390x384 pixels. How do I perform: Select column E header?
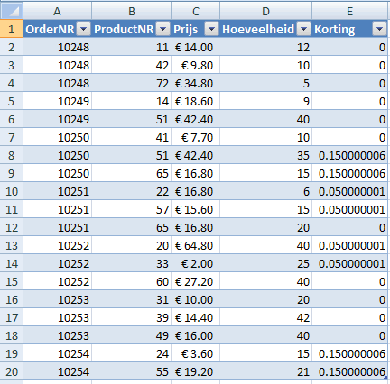click(349, 11)
